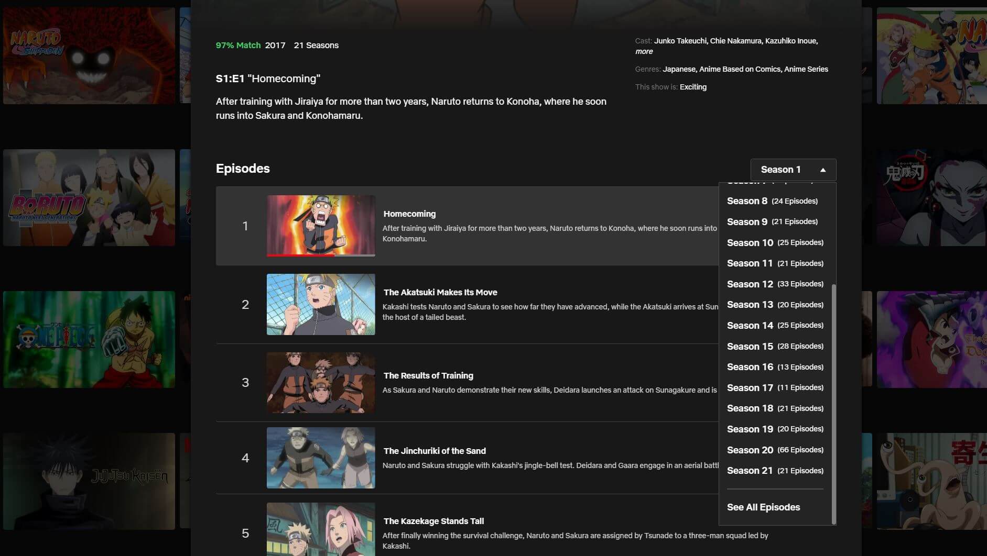Open the Naruto Shippuden background title card
The width and height of the screenshot is (987, 556).
pyautogui.click(x=89, y=55)
